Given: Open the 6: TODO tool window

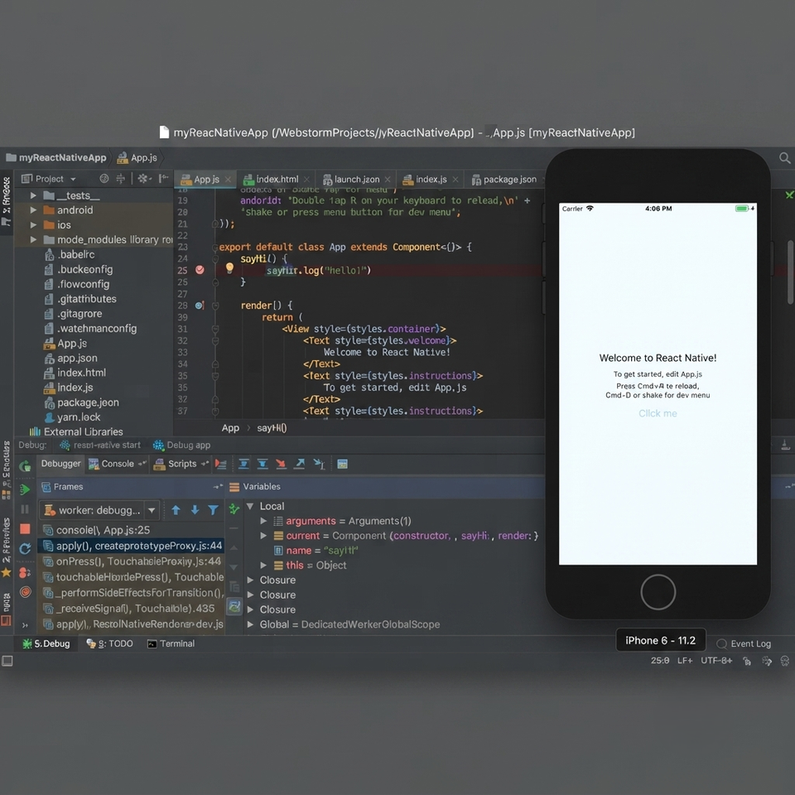Looking at the screenshot, I should [x=109, y=643].
